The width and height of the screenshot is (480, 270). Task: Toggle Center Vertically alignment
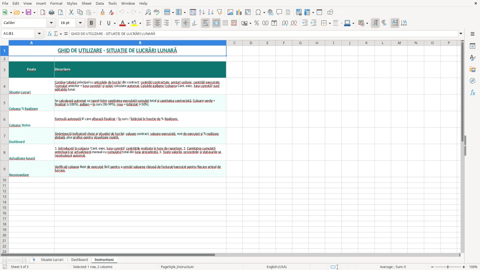click(186, 23)
